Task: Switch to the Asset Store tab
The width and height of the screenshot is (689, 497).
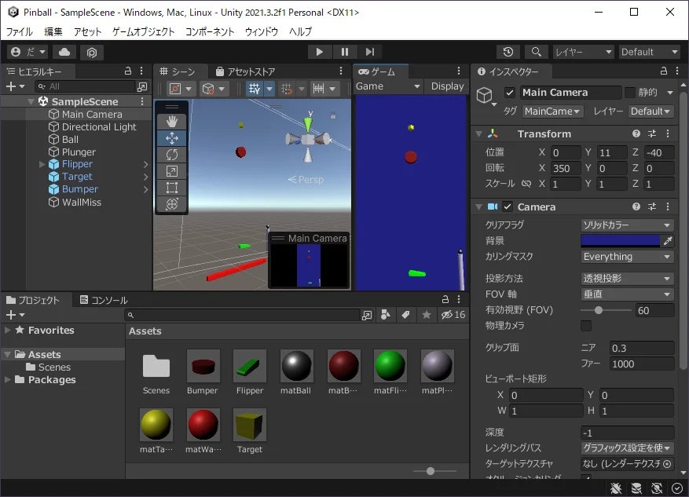Action: click(x=246, y=71)
